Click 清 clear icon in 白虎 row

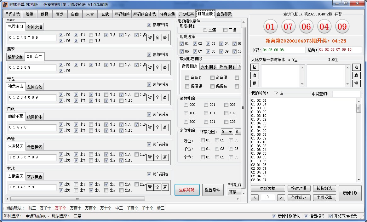(164, 127)
